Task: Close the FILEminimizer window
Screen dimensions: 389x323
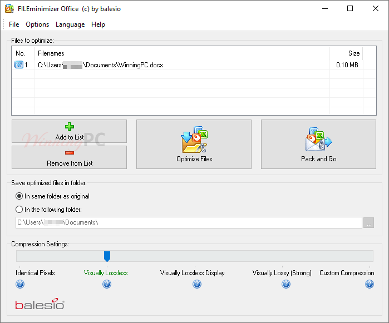Action: 376,9
